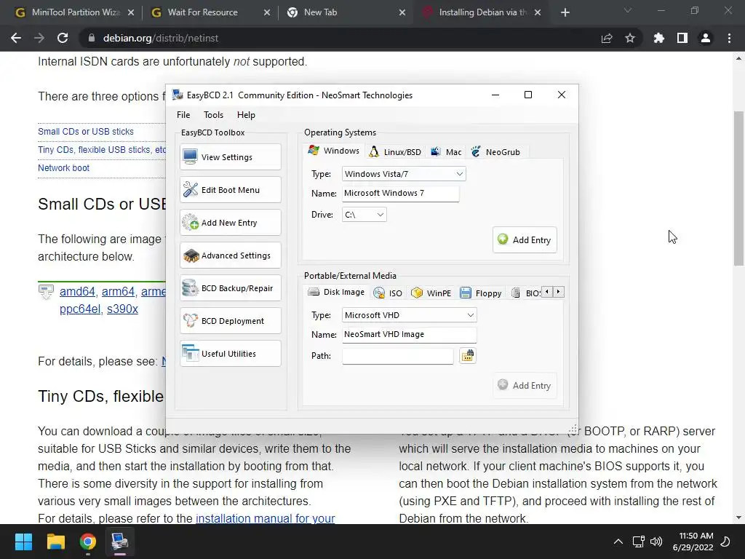Screen dimensions: 745x559
Task: Open the Chrome Extensions puzzle icon
Action: tap(659, 38)
